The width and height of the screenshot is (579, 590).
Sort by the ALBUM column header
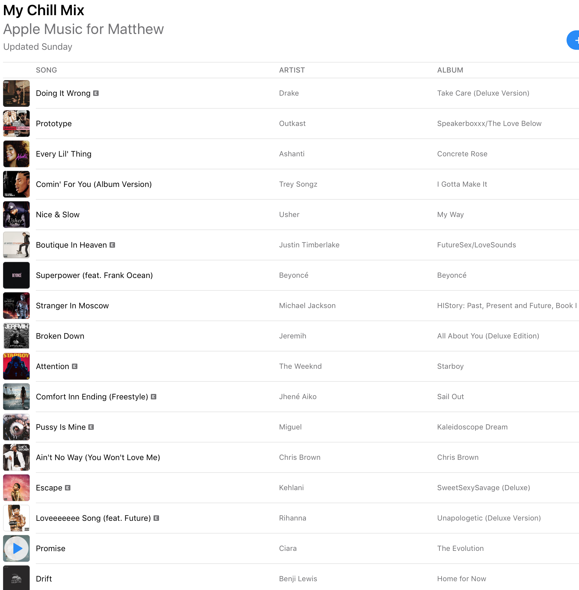tap(450, 70)
